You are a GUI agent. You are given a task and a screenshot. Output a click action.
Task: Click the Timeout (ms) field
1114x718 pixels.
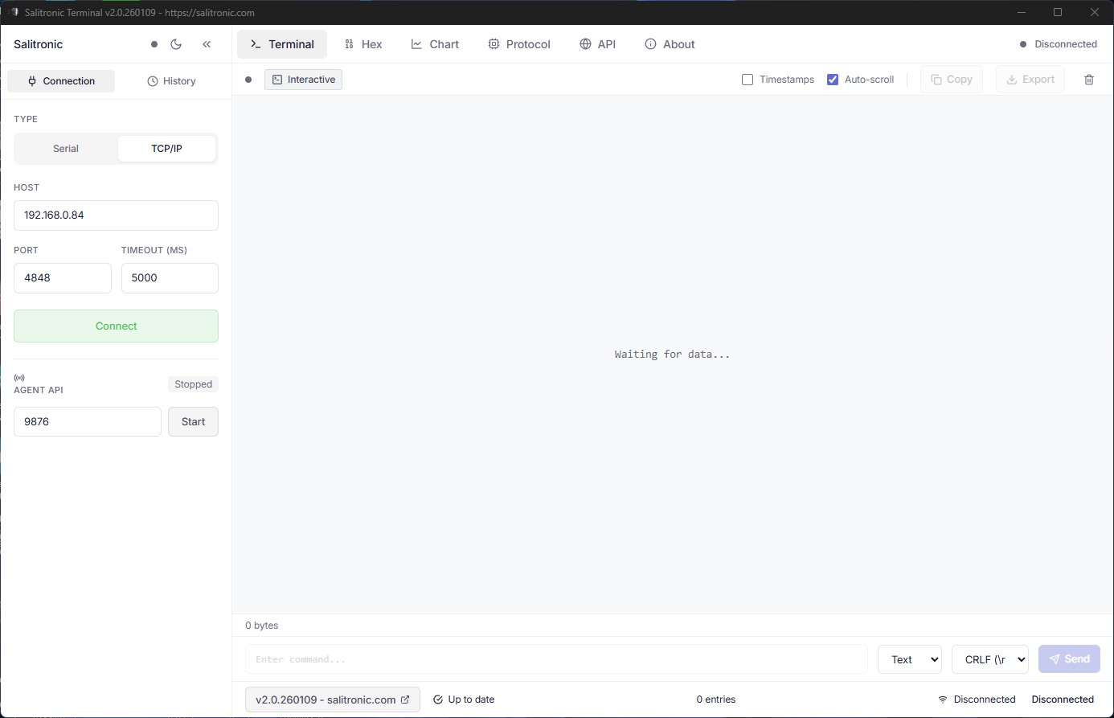pos(170,278)
